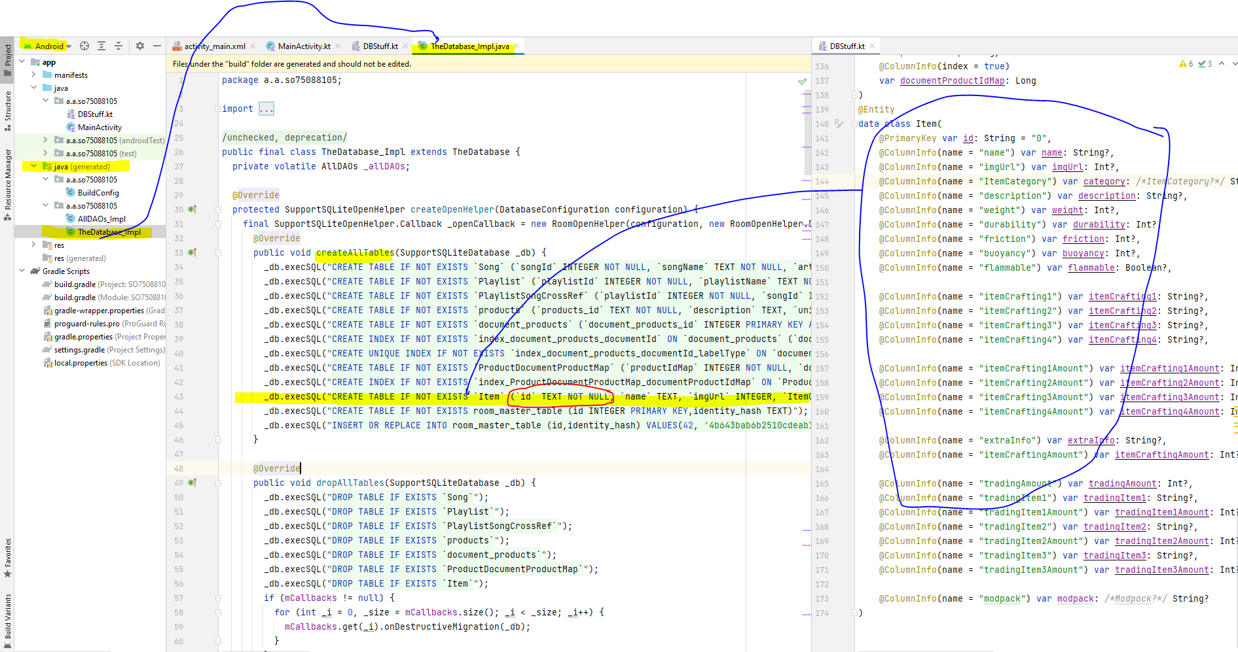Viewport: 1238px width, 652px height.
Task: Select DBStuff.kt tab in right split editor
Action: click(x=846, y=46)
